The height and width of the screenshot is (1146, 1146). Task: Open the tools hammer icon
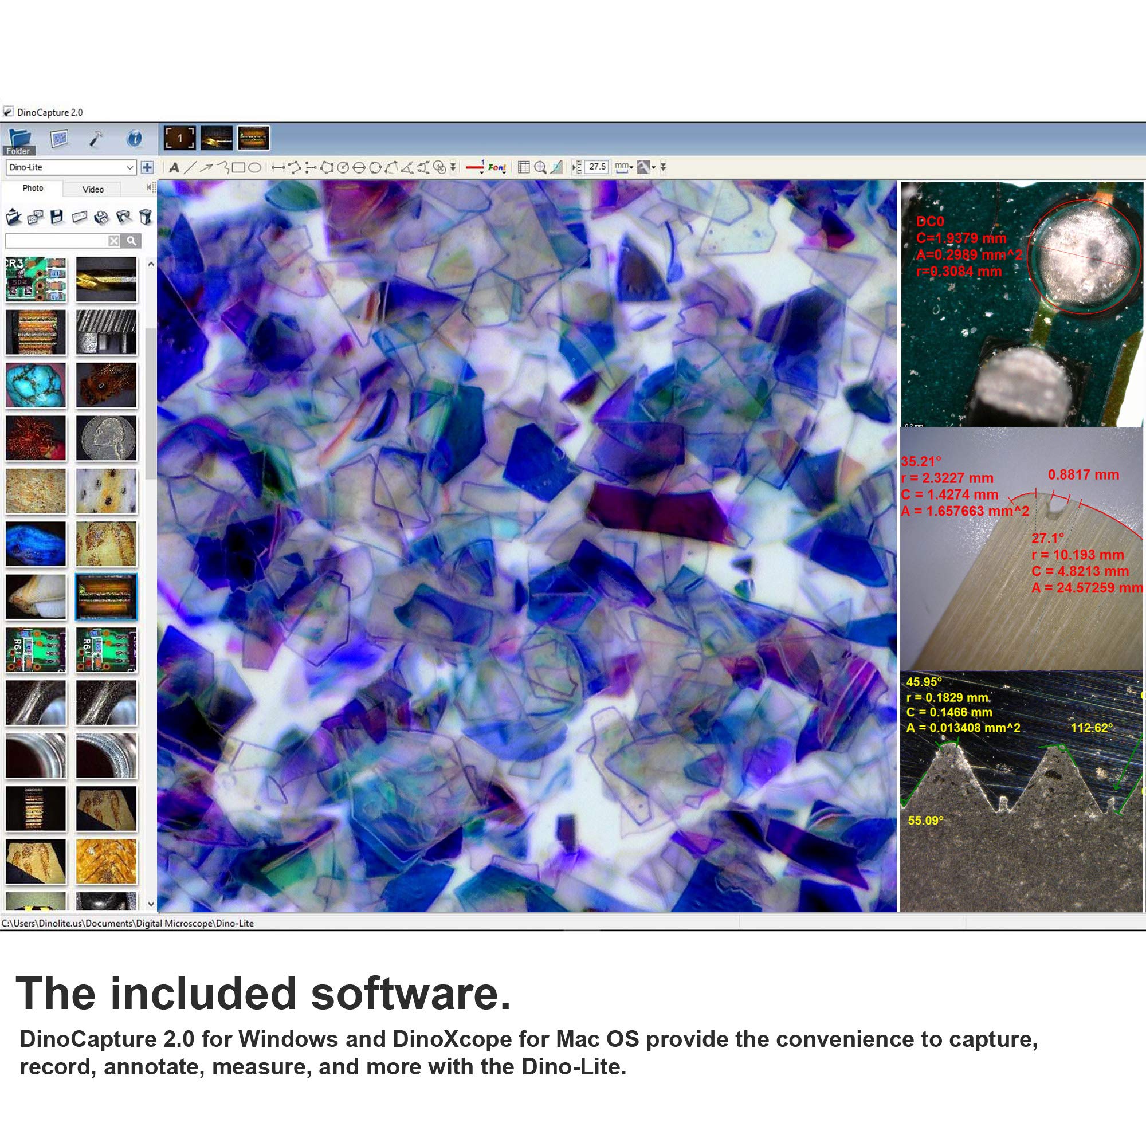pos(95,139)
